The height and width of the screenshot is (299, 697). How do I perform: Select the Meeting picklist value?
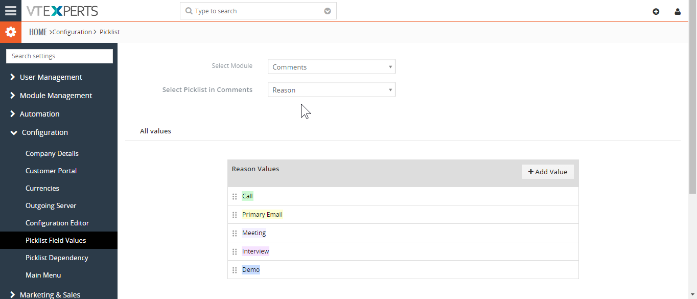coord(254,233)
